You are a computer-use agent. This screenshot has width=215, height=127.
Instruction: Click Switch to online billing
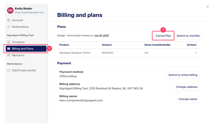point(183,75)
